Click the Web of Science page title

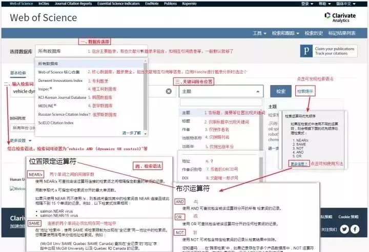tap(43, 17)
